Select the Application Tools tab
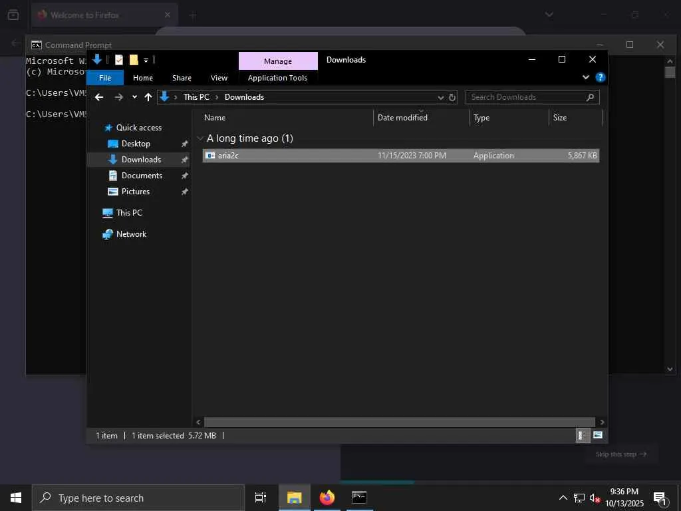681x511 pixels. 277,78
